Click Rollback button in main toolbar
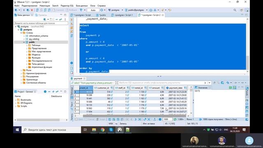Image resolution: width=263 pixels, height=148 pixels. click(72, 10)
